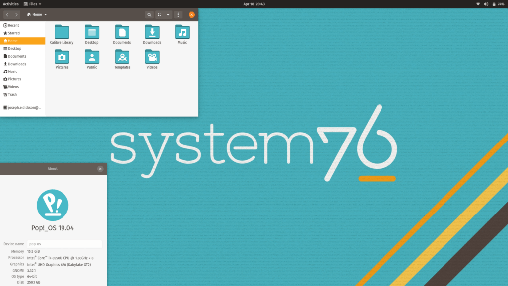This screenshot has width=508, height=286.
Task: Open the Files menu in the top bar
Action: 31,3
